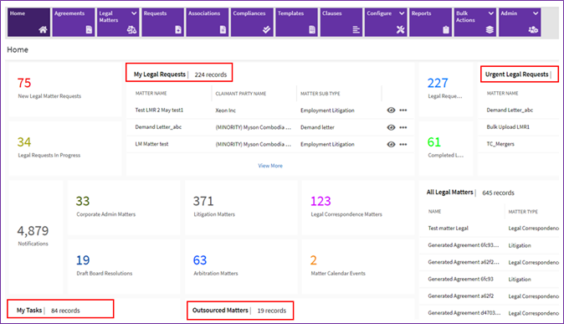Viewport: 564px width, 324px height.
Task: Open the 63 Arbitration Matters tile
Action: pos(241,266)
